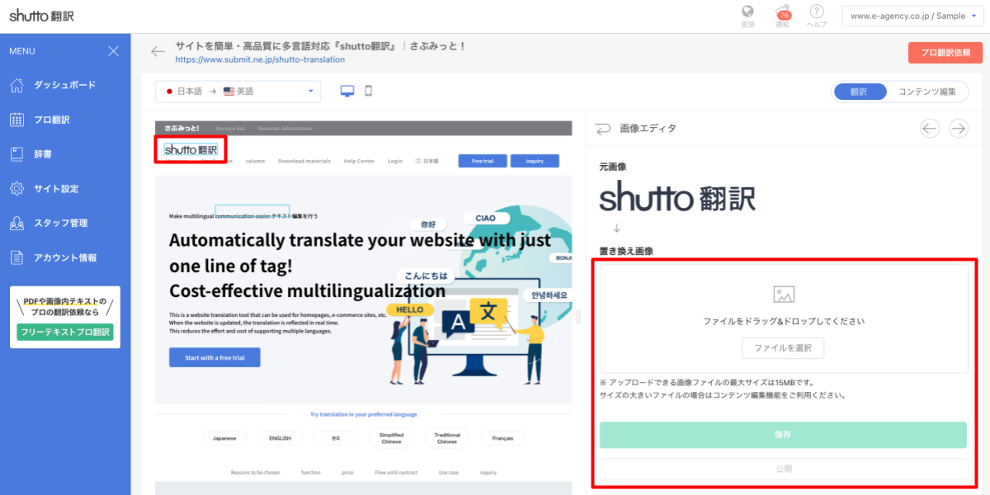Click the globe language icon in header

click(x=748, y=12)
